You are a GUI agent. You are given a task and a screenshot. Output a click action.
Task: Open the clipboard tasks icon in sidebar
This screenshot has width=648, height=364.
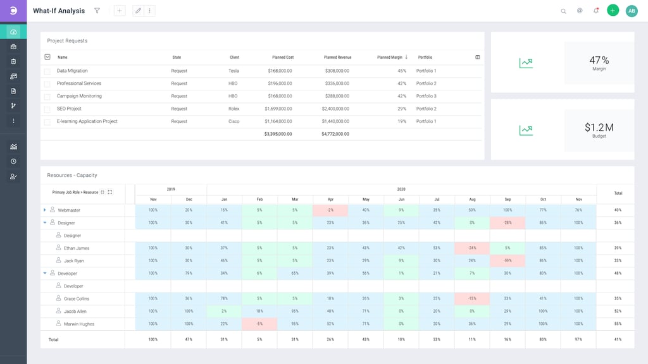point(13,61)
